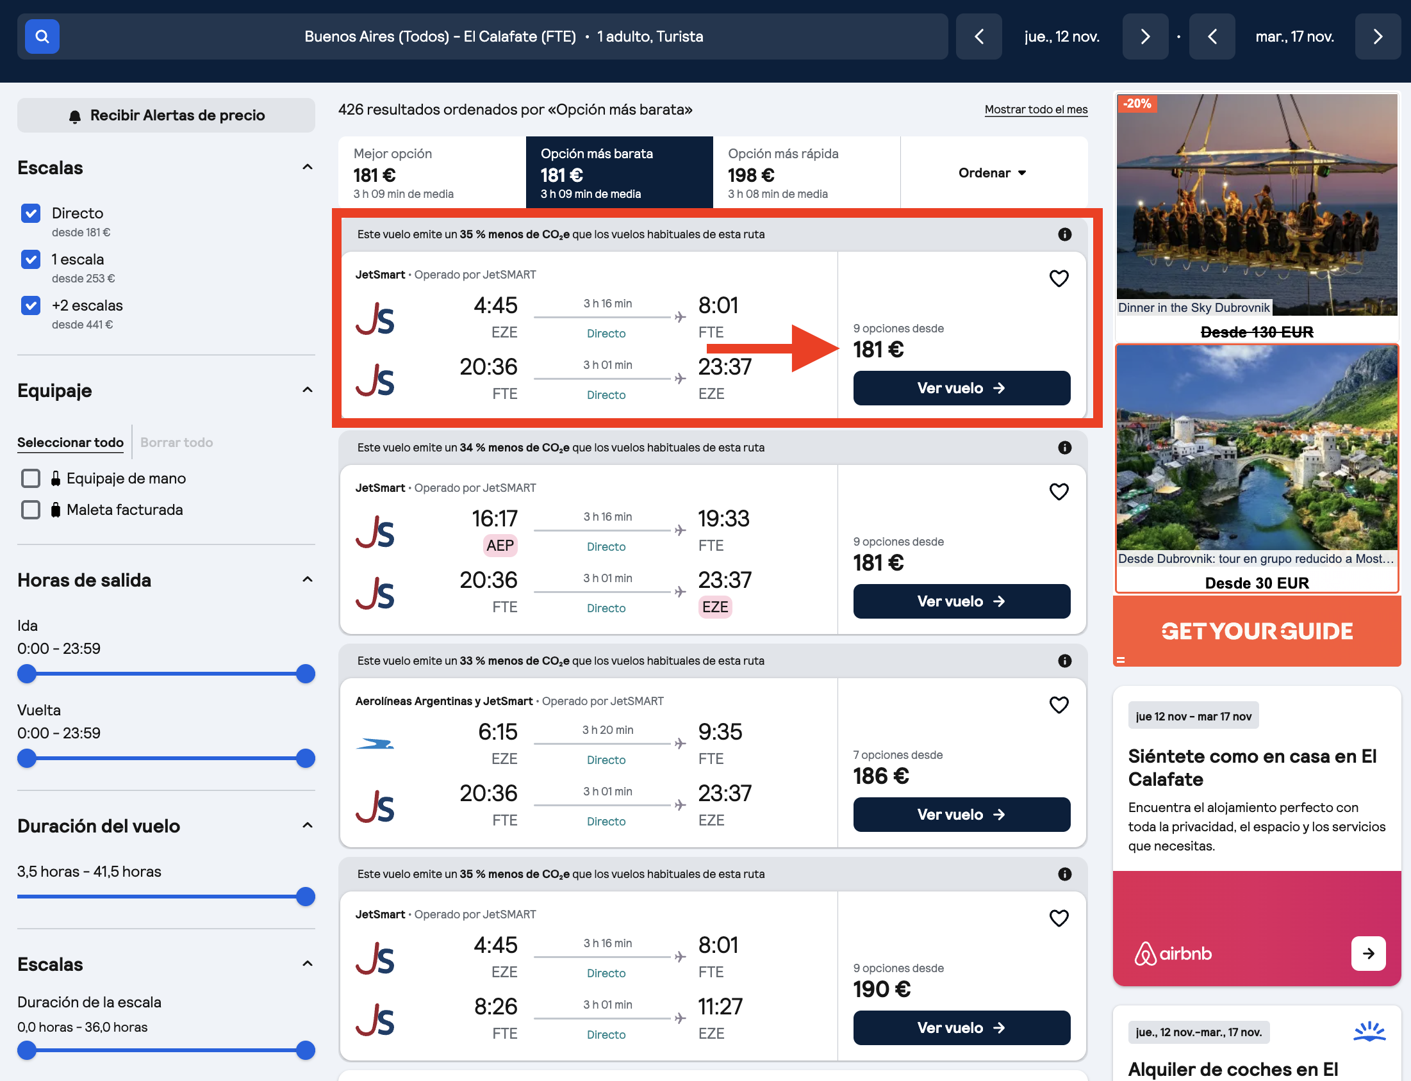This screenshot has height=1081, width=1411.
Task: Click the Airbnb arrow button
Action: click(x=1368, y=954)
